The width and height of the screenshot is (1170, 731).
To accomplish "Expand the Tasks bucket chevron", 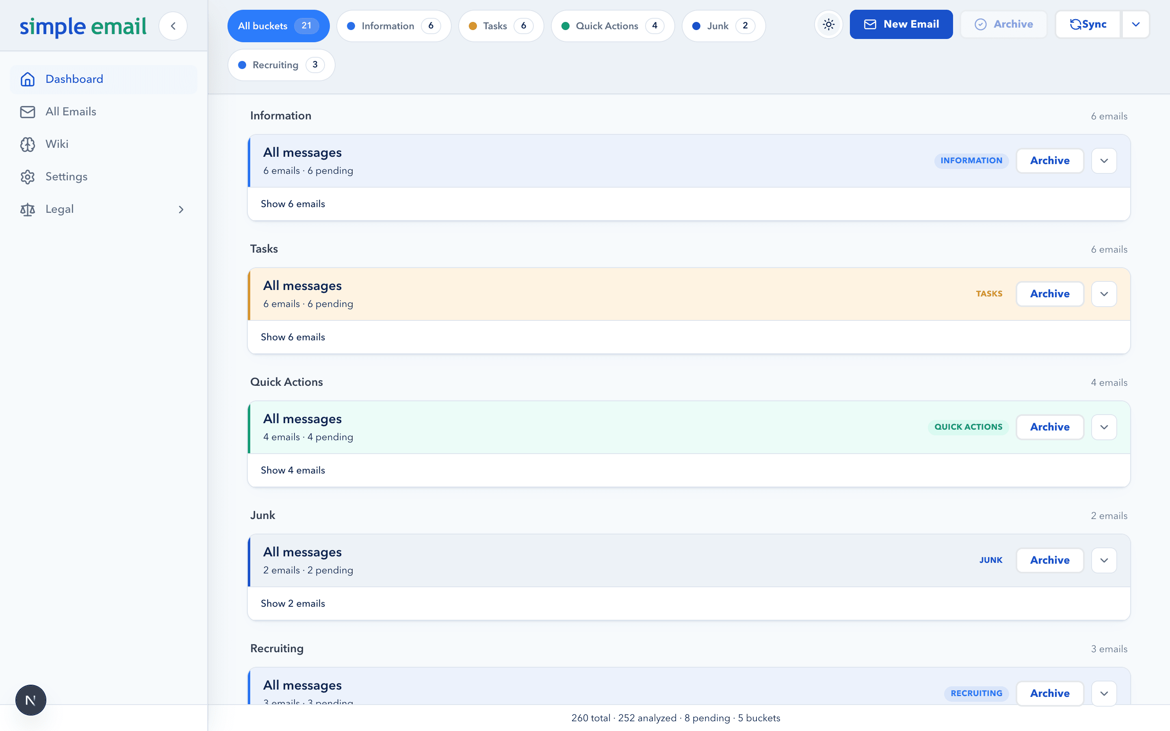I will [1104, 294].
